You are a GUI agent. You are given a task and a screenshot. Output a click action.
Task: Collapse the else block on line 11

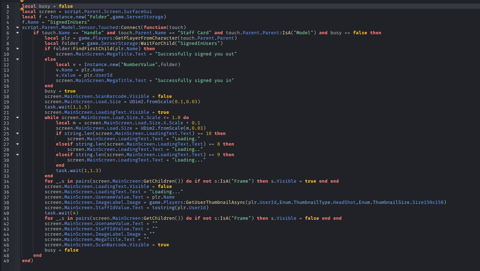coord(17,59)
